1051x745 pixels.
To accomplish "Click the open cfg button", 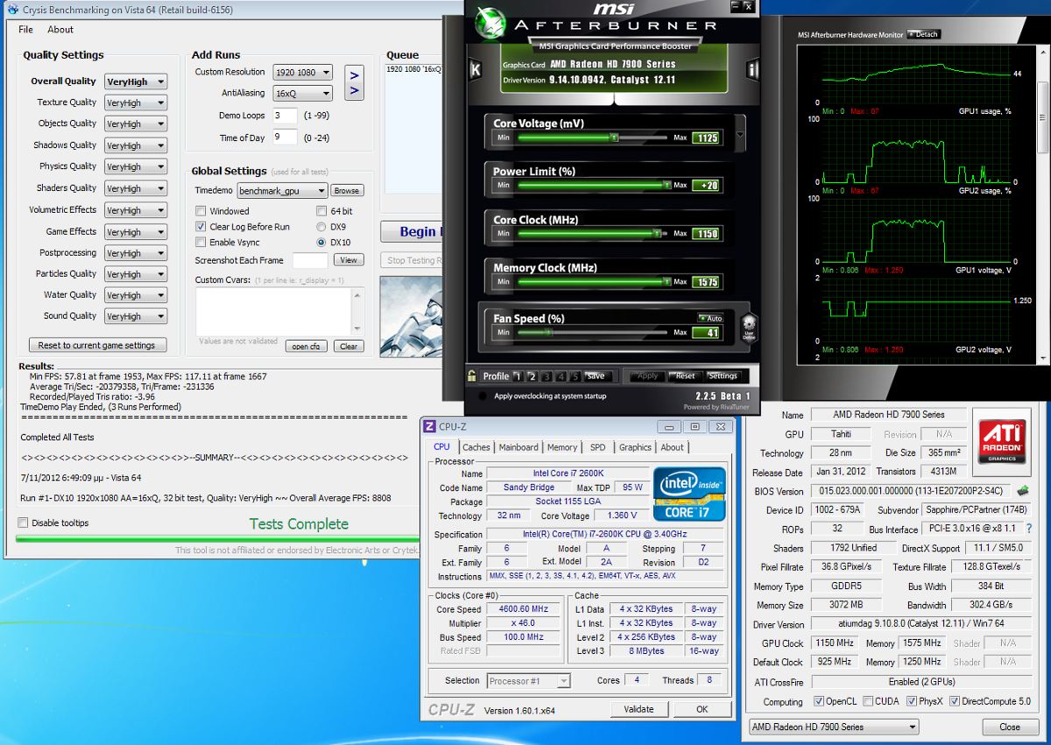I will [307, 347].
